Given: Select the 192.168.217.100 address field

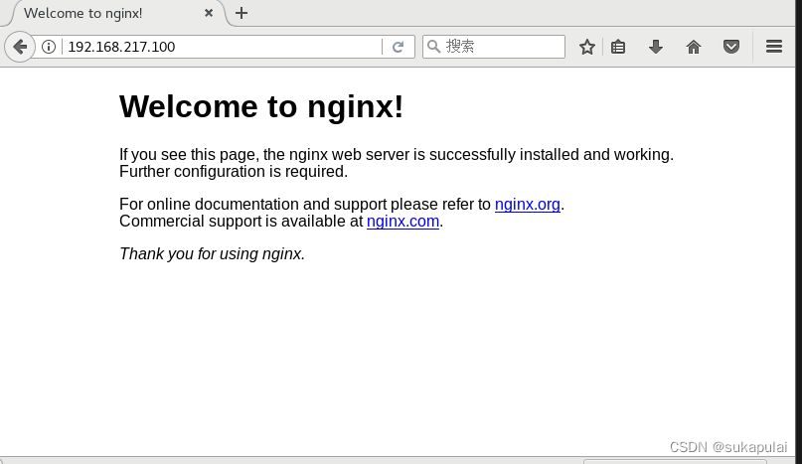Looking at the screenshot, I should click(223, 47).
